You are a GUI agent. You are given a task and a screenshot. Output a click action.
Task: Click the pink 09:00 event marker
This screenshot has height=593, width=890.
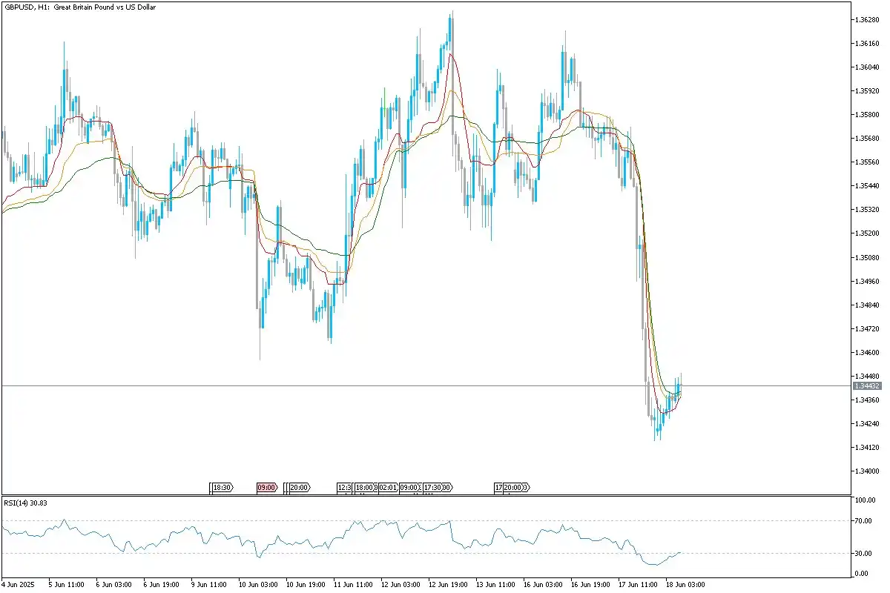click(x=267, y=488)
